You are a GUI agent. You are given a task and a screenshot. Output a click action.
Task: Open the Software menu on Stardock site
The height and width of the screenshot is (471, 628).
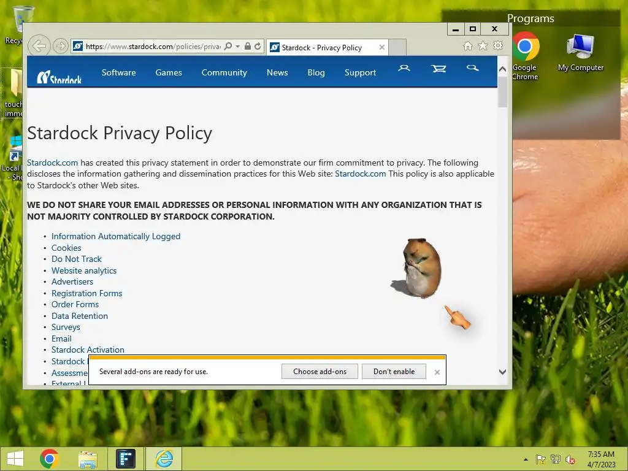click(x=118, y=72)
